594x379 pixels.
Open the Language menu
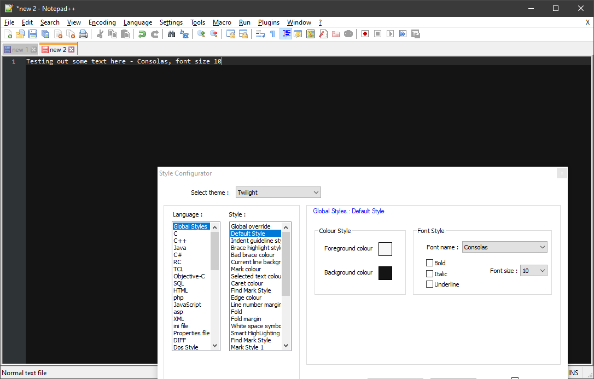(138, 22)
